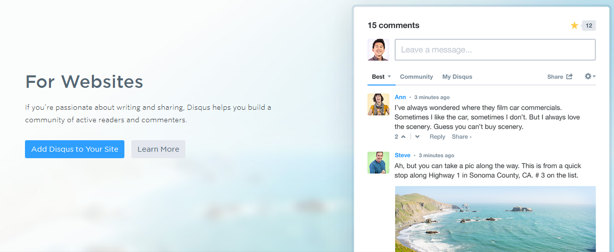Viewport: 614px width, 252px height.
Task: Expand the Best sort dropdown
Action: click(381, 77)
